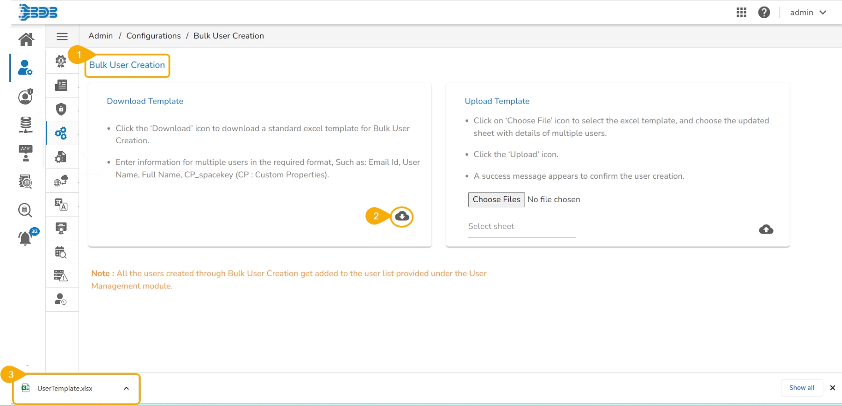Open the user clock history icon
Image resolution: width=842 pixels, height=406 pixels.
click(61, 299)
